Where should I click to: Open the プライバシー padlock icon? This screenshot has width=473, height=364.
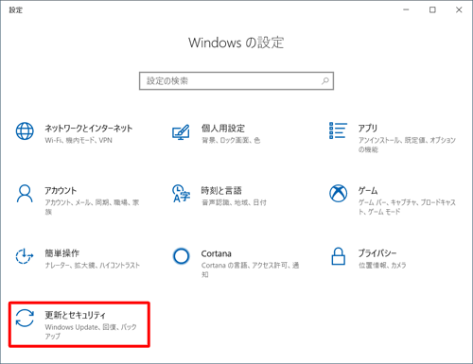pyautogui.click(x=338, y=256)
